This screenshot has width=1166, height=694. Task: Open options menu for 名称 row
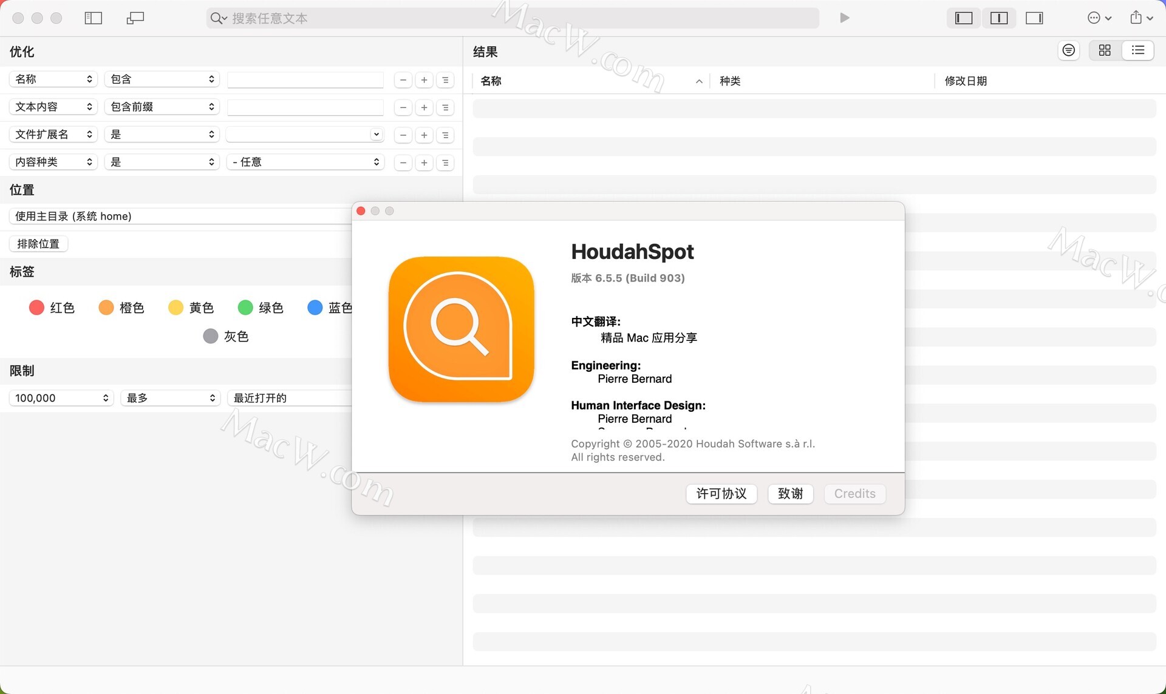[x=445, y=80]
